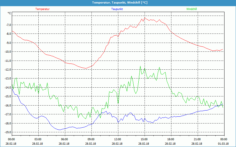Click the -14,0 y-axis label

(8, 87)
